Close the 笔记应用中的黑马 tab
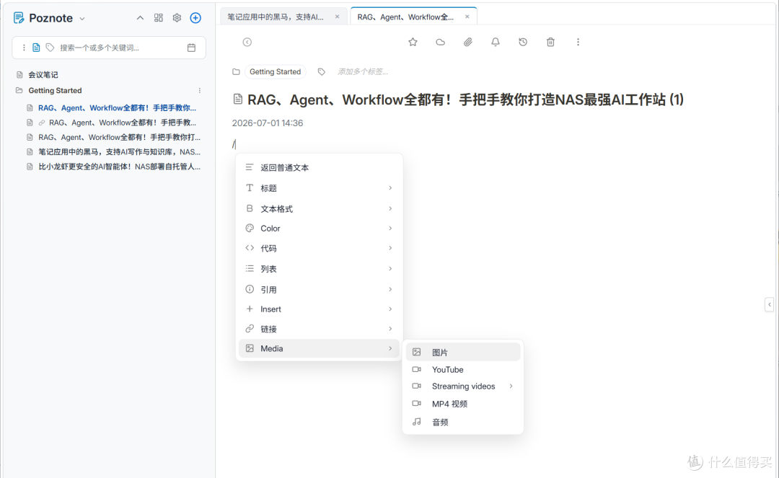The image size is (779, 478). [338, 17]
